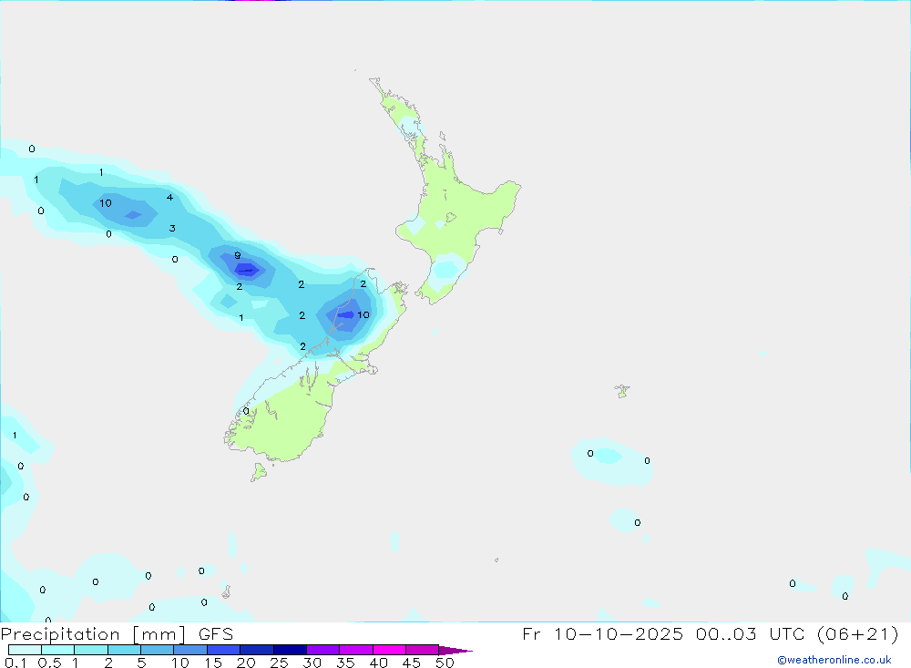Click the '9' precipitation value on map

point(238,255)
